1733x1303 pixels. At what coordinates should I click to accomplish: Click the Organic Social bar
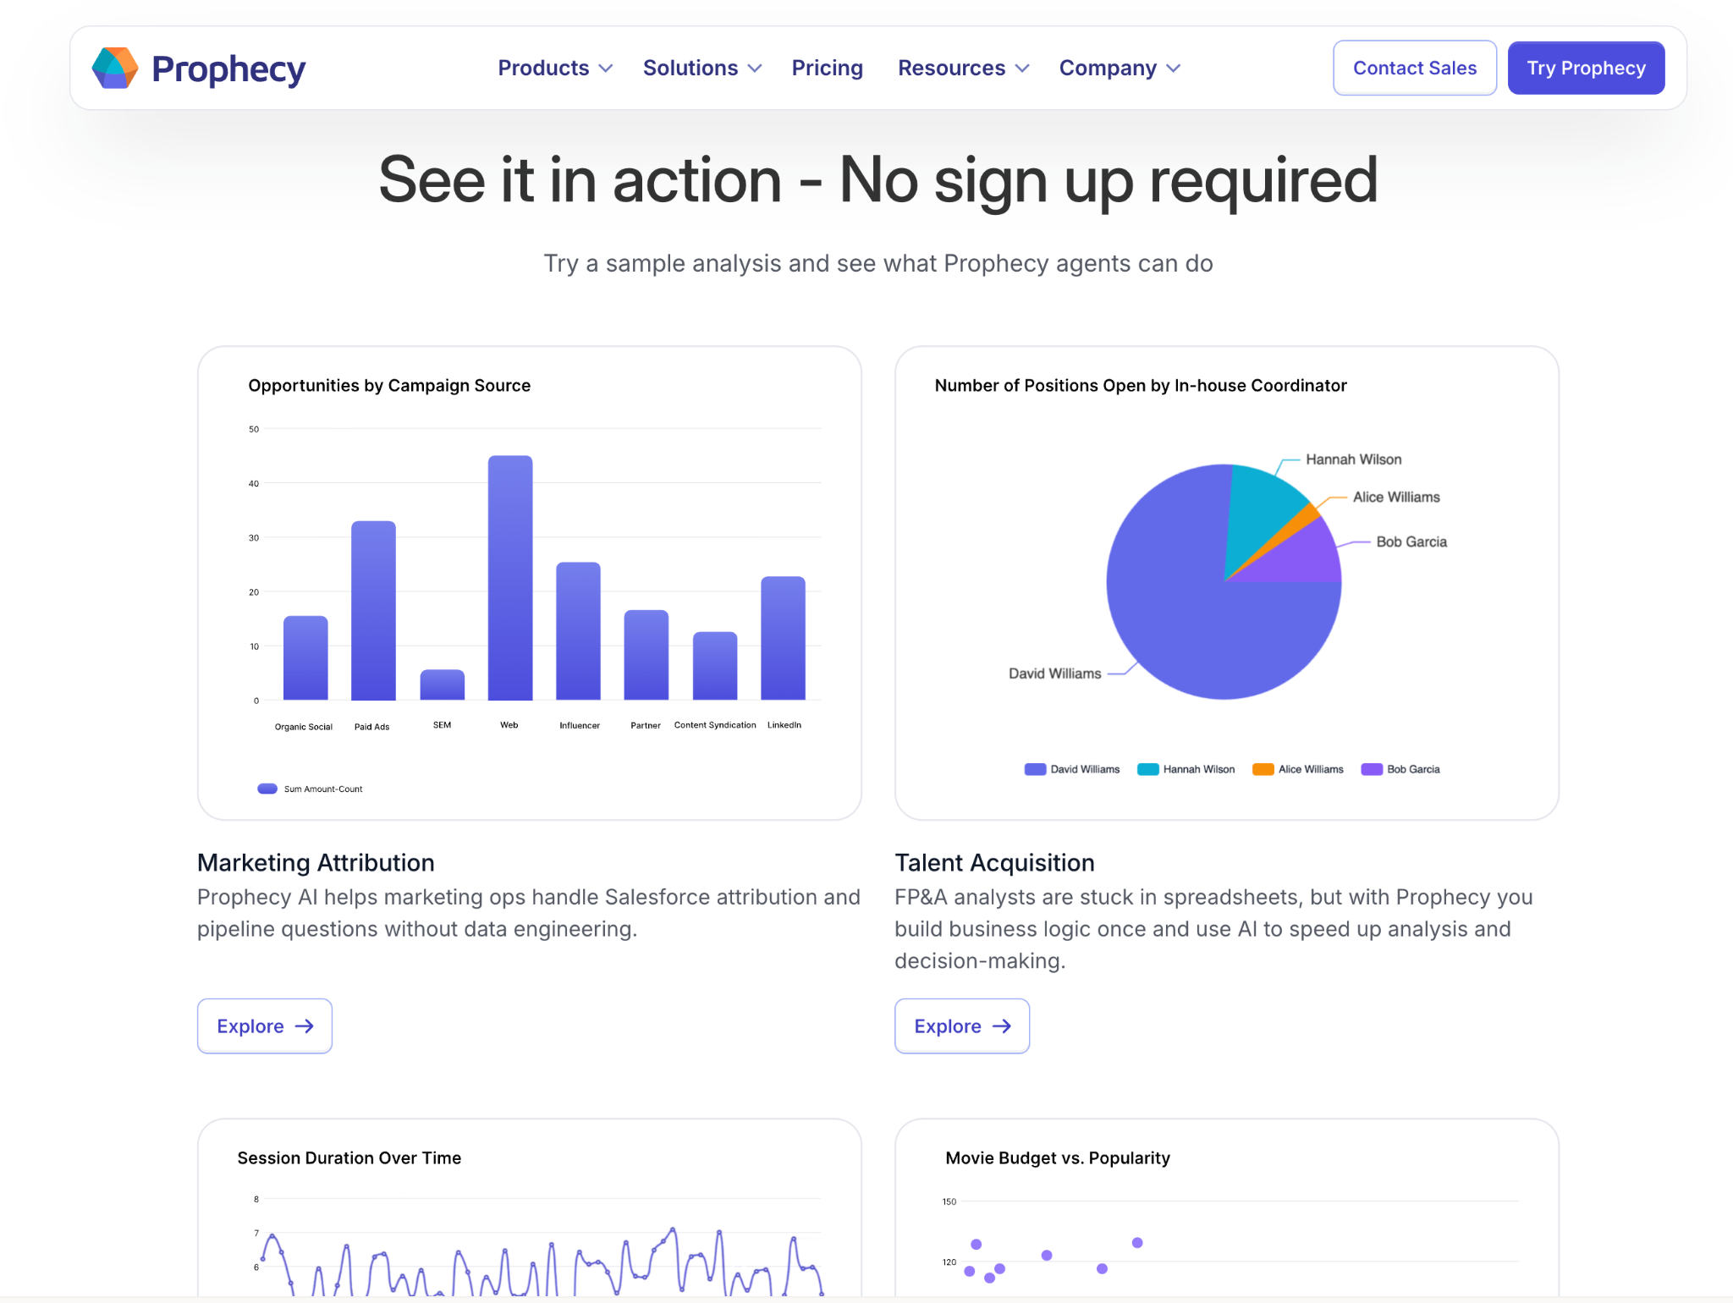click(305, 658)
